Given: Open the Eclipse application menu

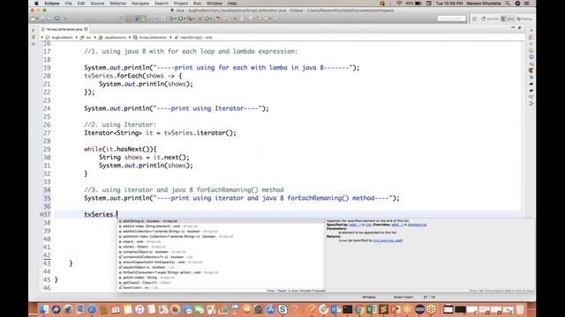Looking at the screenshot, I should coord(52,4).
